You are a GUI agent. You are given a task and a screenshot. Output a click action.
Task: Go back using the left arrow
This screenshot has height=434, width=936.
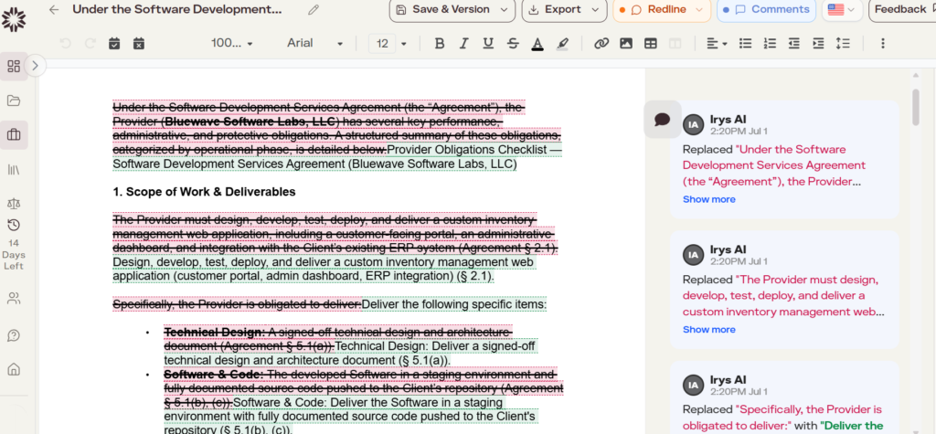click(x=54, y=9)
